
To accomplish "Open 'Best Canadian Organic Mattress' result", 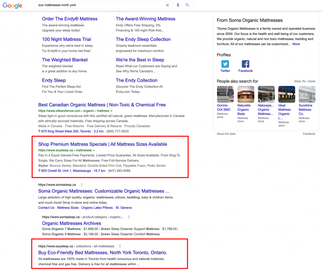I will point(102,105).
